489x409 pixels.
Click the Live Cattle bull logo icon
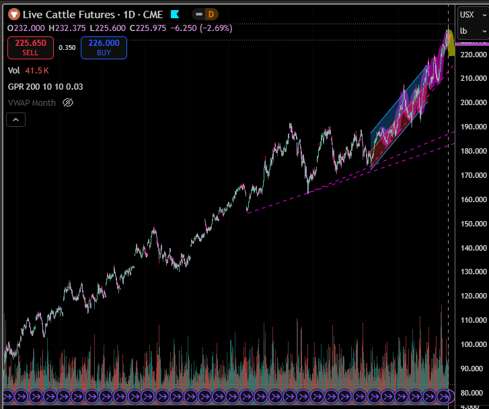pyautogui.click(x=13, y=14)
